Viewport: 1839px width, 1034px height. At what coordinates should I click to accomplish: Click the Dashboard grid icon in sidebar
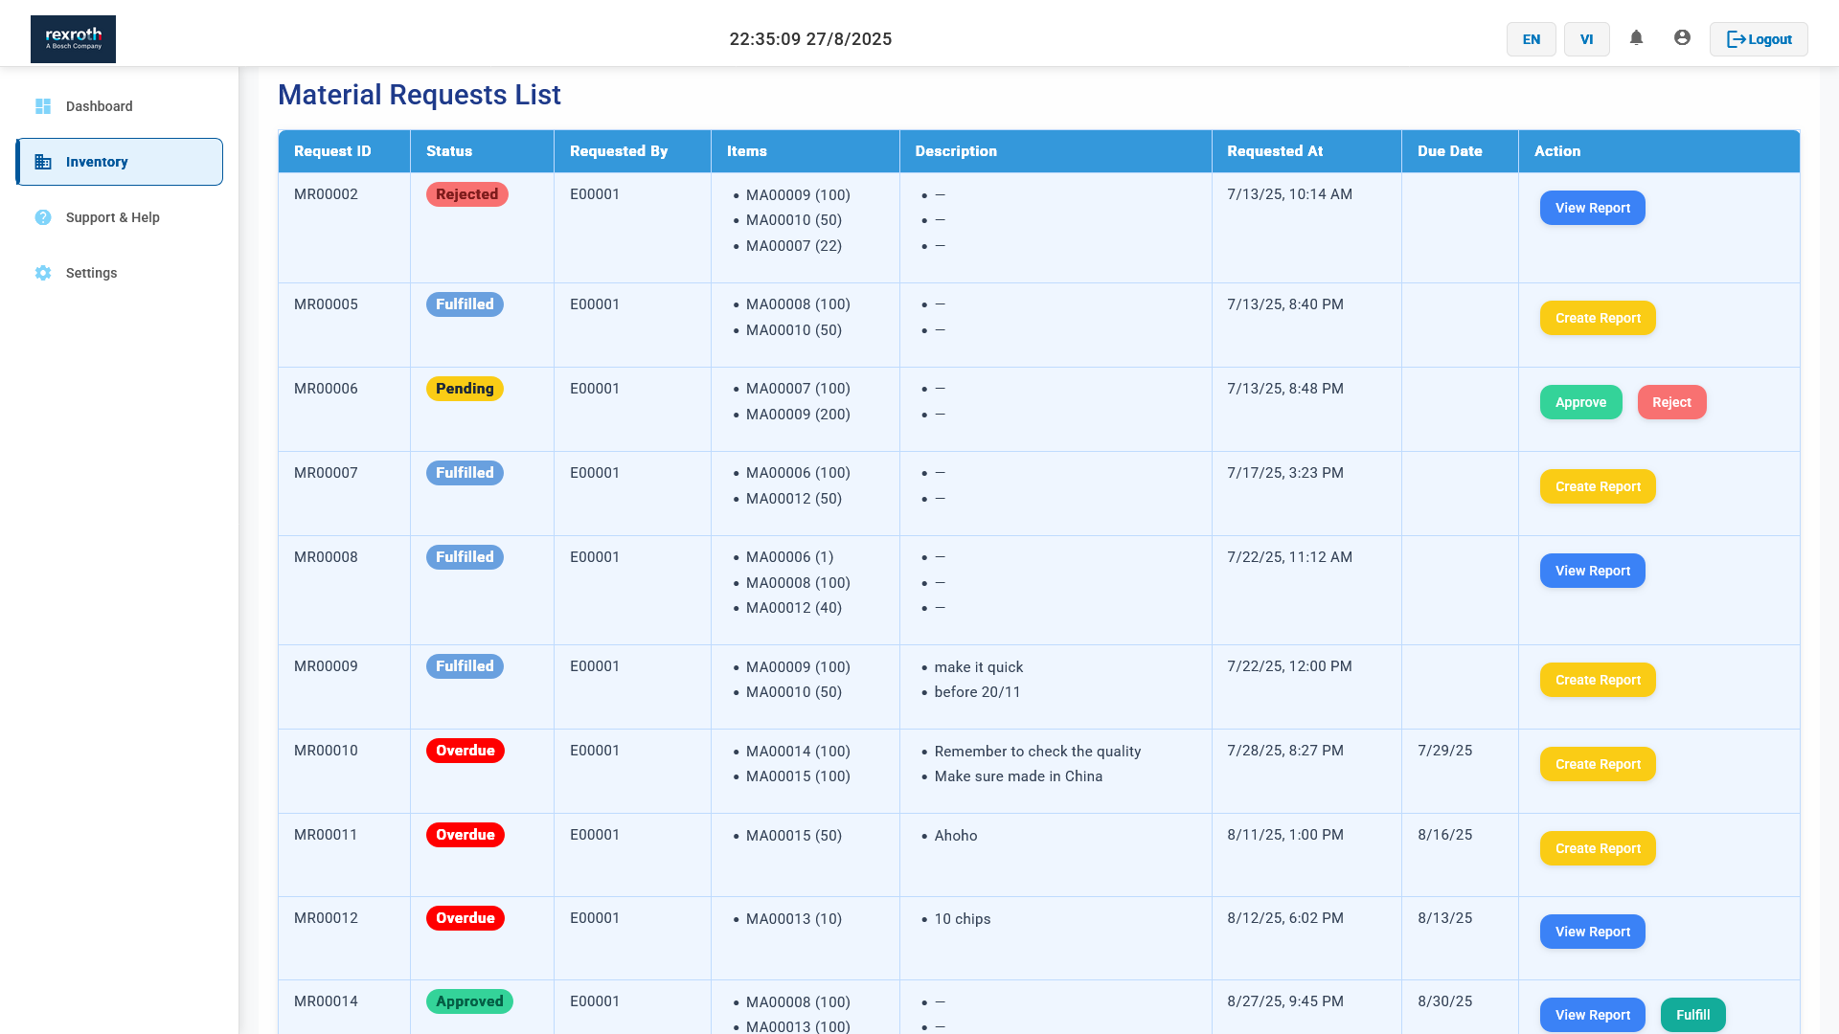[x=43, y=106]
